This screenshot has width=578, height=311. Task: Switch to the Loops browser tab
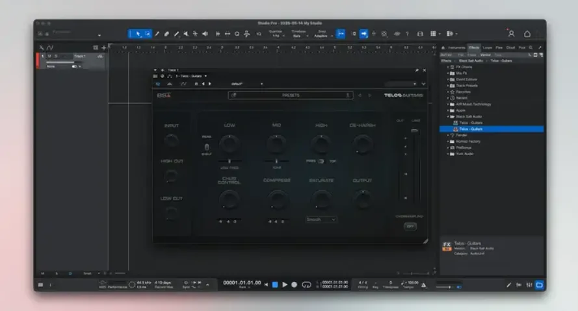tap(488, 47)
